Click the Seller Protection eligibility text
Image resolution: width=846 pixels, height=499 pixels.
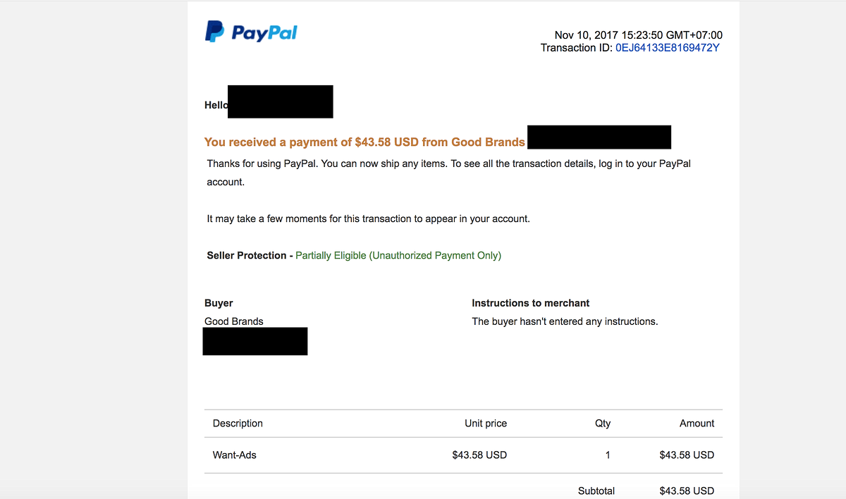[398, 256]
